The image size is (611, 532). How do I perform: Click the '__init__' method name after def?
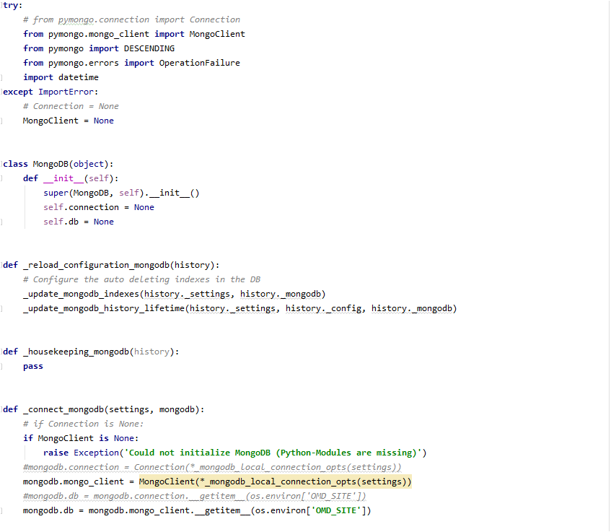tap(63, 178)
